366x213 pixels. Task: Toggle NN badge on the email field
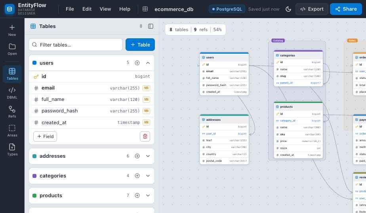tap(146, 88)
